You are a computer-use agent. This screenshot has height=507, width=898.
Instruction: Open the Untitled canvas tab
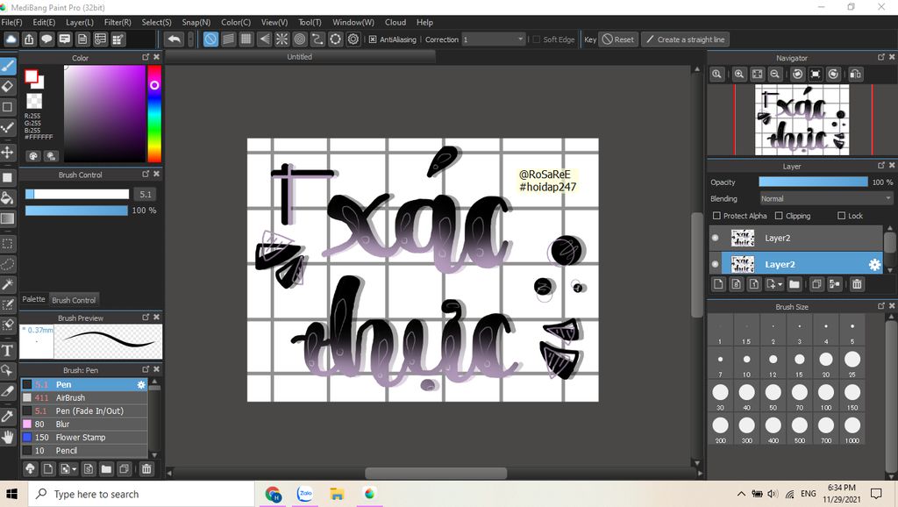click(x=300, y=57)
